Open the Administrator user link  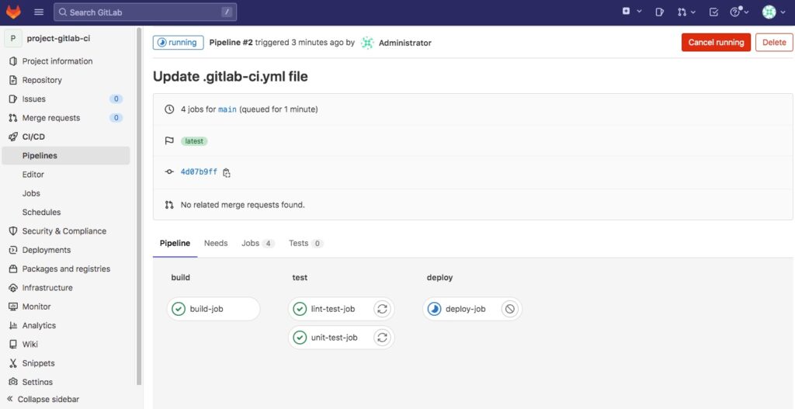405,43
